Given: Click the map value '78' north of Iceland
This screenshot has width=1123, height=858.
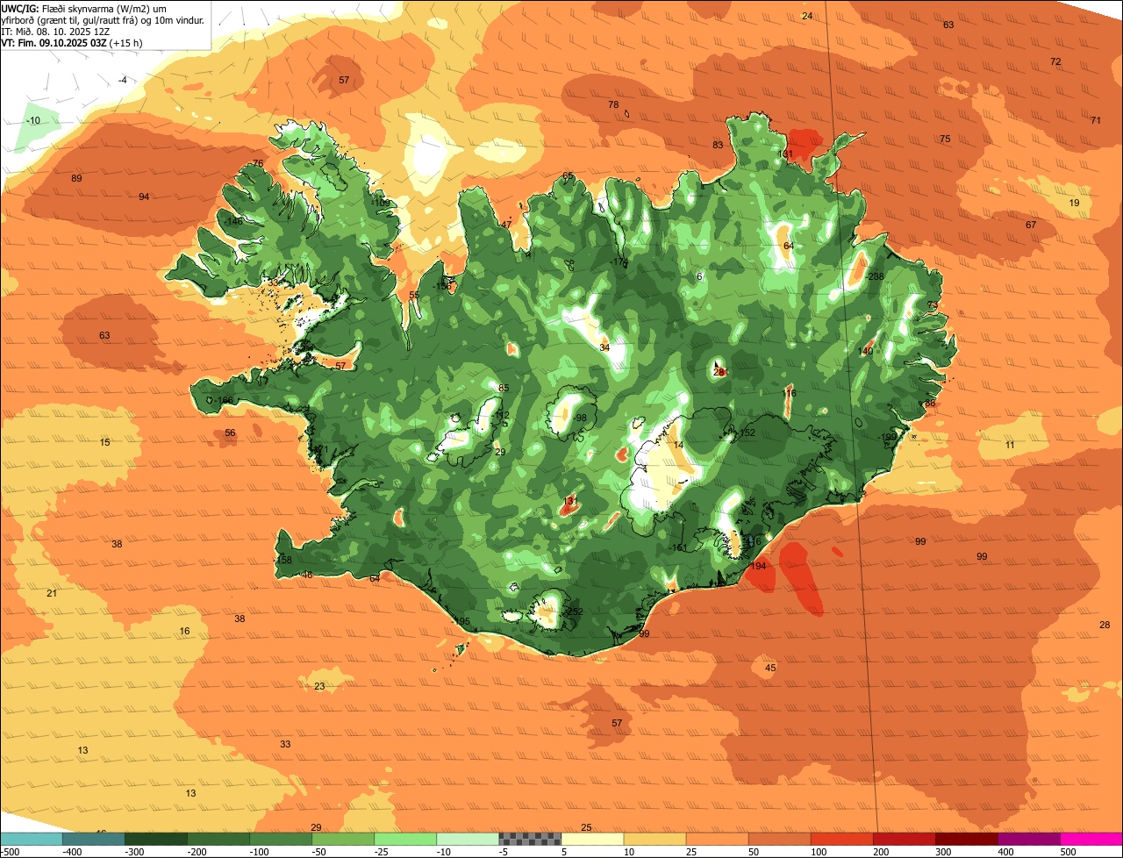Looking at the screenshot, I should pos(613,105).
